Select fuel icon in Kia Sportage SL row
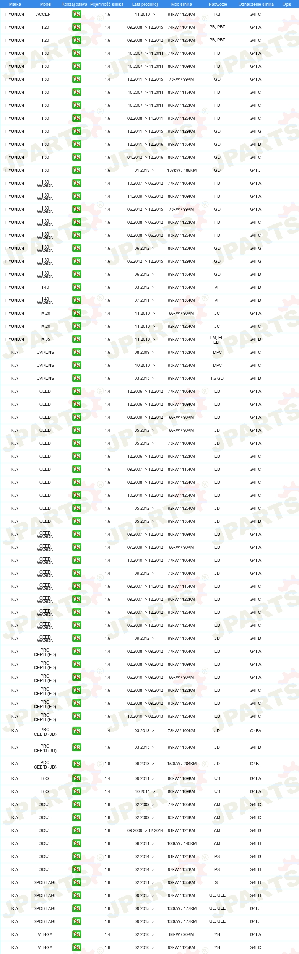This screenshot has height=954, width=299. pos(76,882)
